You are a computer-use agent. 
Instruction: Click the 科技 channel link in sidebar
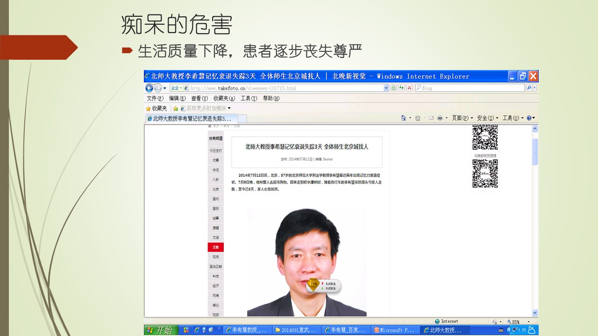[215, 276]
